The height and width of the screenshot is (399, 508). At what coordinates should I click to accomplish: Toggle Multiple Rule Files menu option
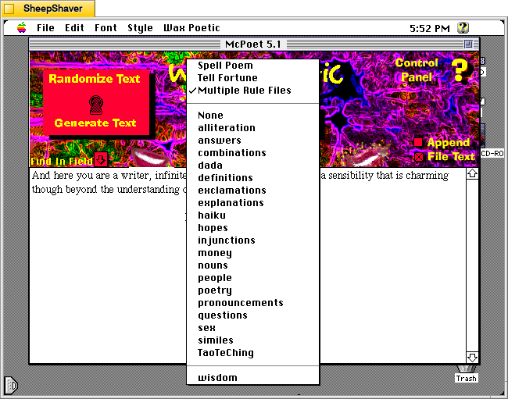[x=252, y=91]
